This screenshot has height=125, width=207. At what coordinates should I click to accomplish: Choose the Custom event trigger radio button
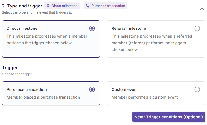(x=197, y=89)
